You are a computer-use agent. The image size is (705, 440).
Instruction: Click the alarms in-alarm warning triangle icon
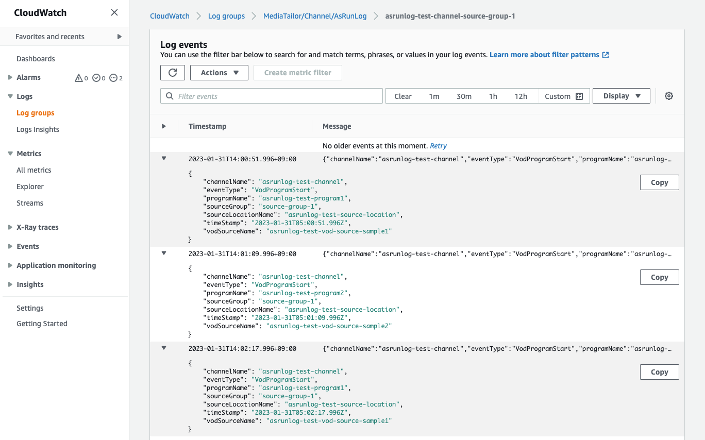(79, 78)
